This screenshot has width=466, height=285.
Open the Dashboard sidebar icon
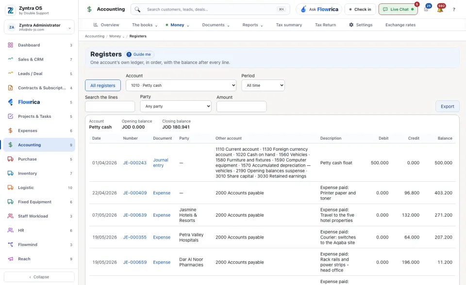tap(10, 45)
